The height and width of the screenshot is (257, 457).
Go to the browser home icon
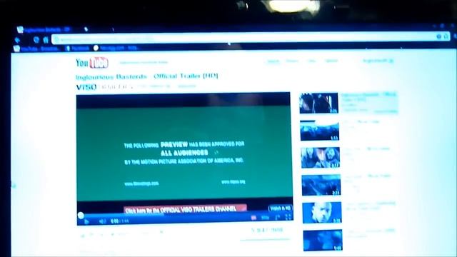(x=46, y=40)
